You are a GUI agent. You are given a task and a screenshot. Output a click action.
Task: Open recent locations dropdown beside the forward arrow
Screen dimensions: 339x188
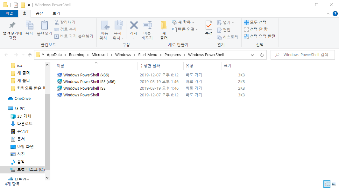23,55
